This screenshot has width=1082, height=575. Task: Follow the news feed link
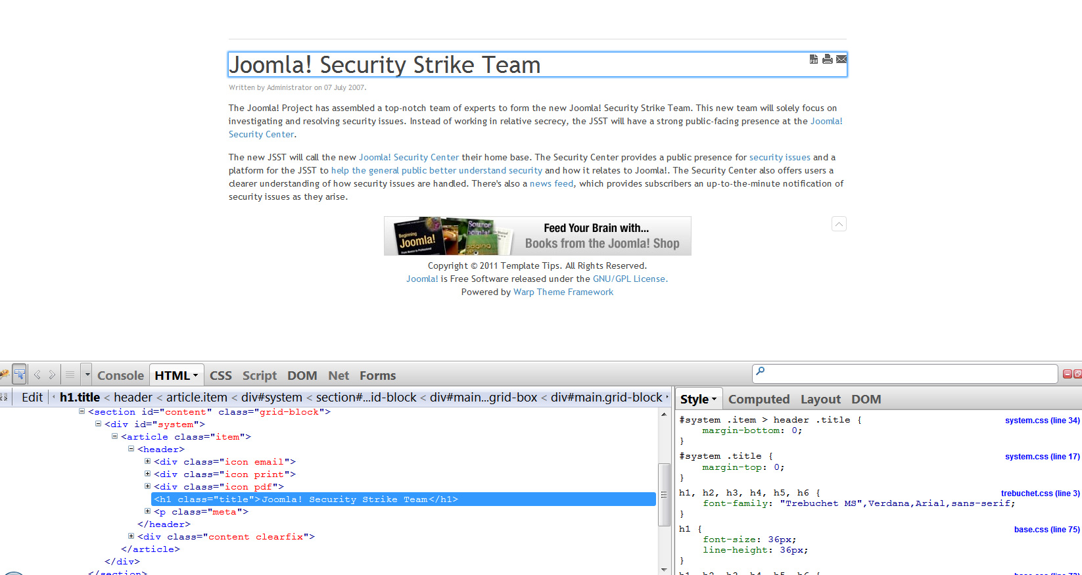click(552, 183)
